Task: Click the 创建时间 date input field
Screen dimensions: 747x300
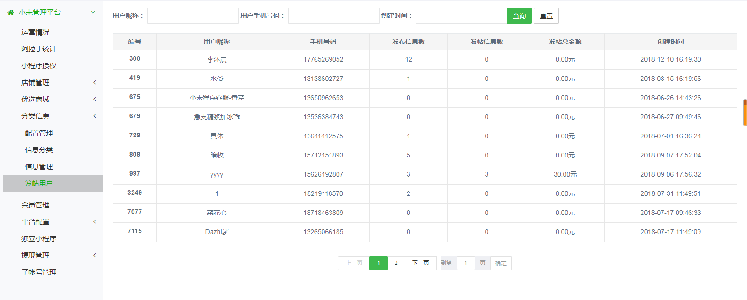Action: 460,16
